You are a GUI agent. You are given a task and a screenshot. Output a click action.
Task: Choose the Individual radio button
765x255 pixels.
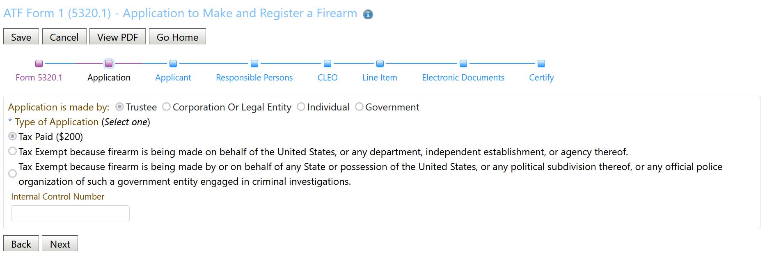(x=301, y=107)
